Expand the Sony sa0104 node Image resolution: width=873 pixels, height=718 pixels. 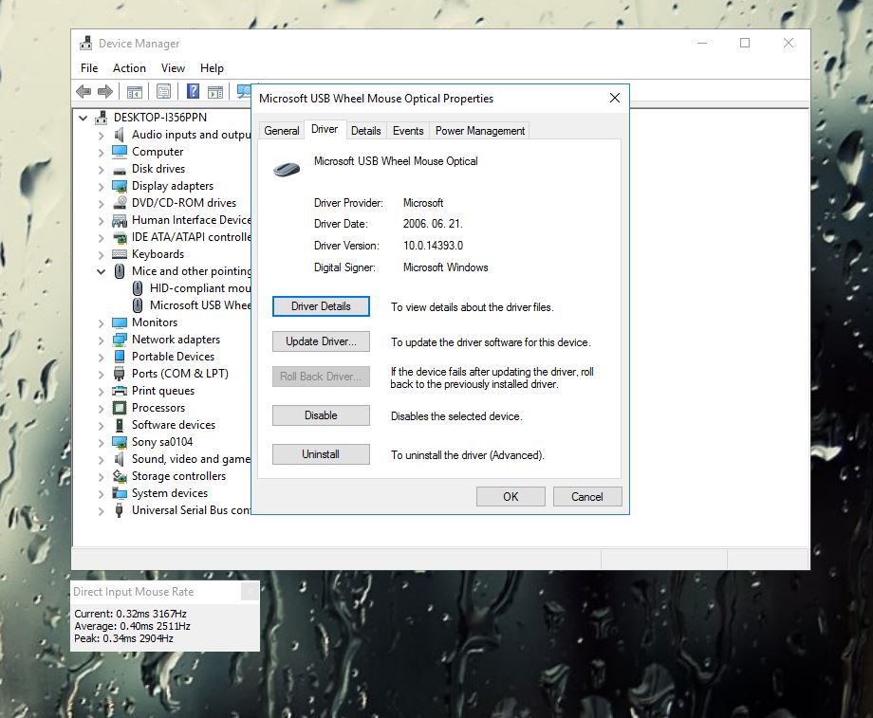(101, 443)
